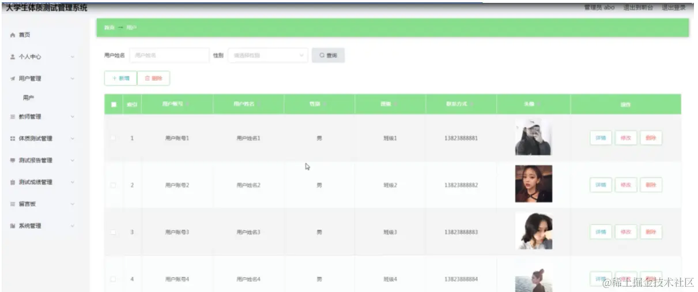Expand the 测试报告管理 sidebar menu
Screen dimensions: 698x292
pyautogui.click(x=72, y=160)
